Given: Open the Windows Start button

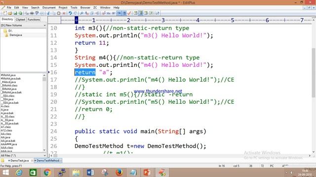Looking at the screenshot, I should click(x=5, y=173).
